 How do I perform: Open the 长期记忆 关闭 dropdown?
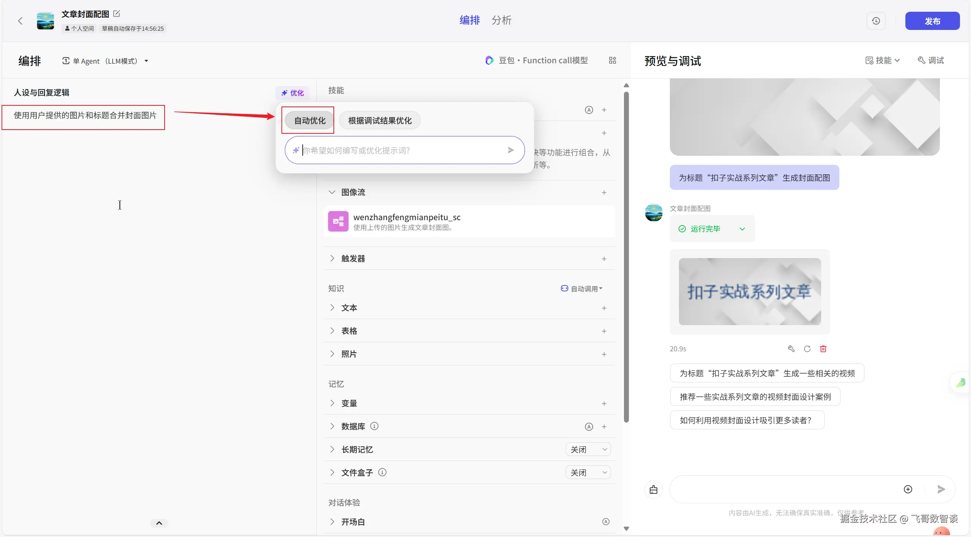click(588, 449)
